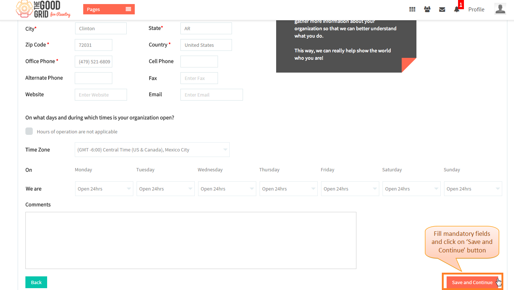Open the Time Zone dropdown
Image resolution: width=514 pixels, height=290 pixels.
(x=152, y=150)
